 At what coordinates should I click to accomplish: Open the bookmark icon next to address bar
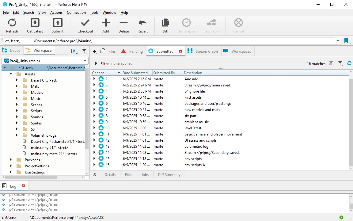pyautogui.click(x=346, y=41)
